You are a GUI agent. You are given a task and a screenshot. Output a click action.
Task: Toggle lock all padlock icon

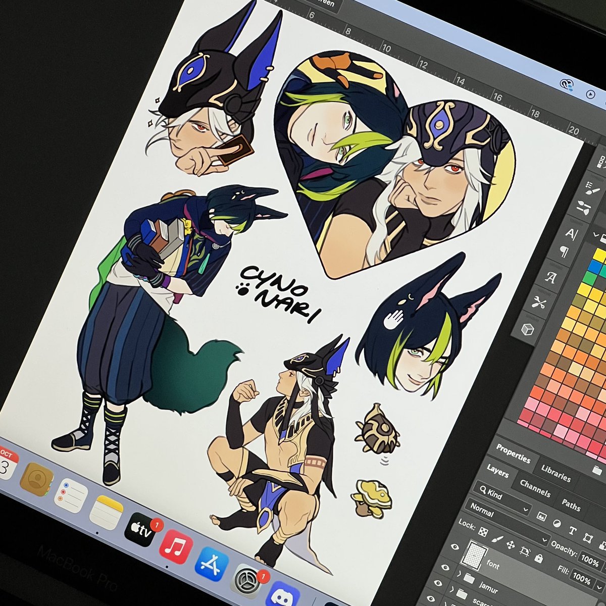tap(539, 559)
